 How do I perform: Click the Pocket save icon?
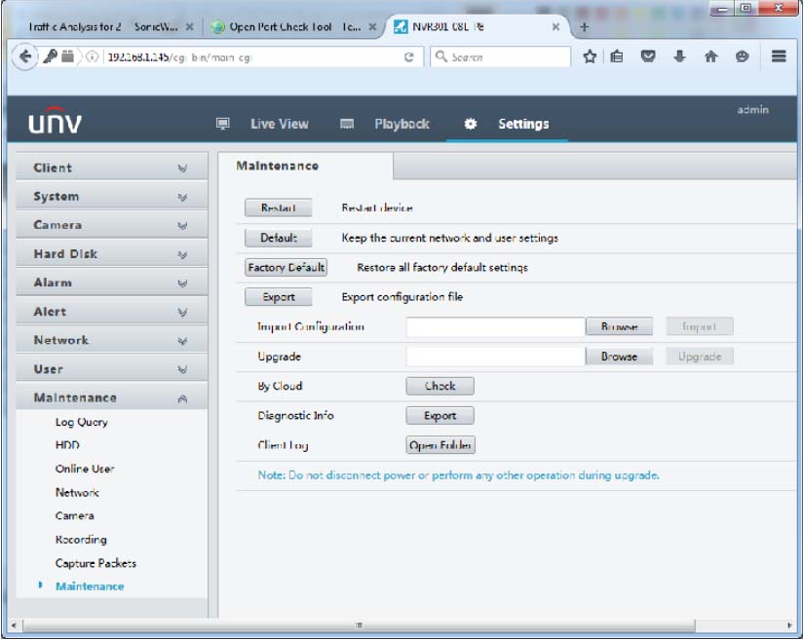pyautogui.click(x=648, y=57)
